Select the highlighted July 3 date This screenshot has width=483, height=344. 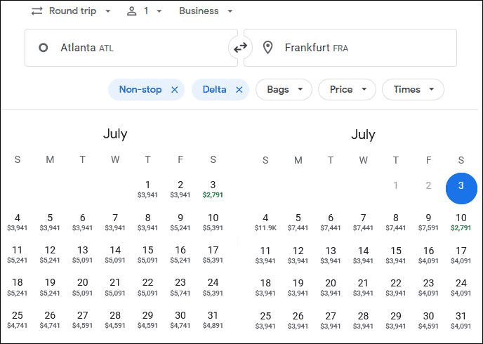461,188
